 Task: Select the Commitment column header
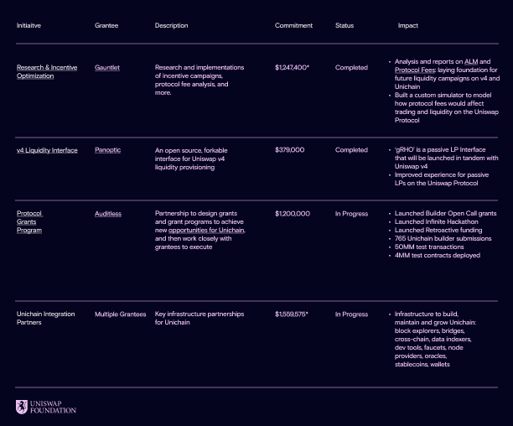point(293,26)
